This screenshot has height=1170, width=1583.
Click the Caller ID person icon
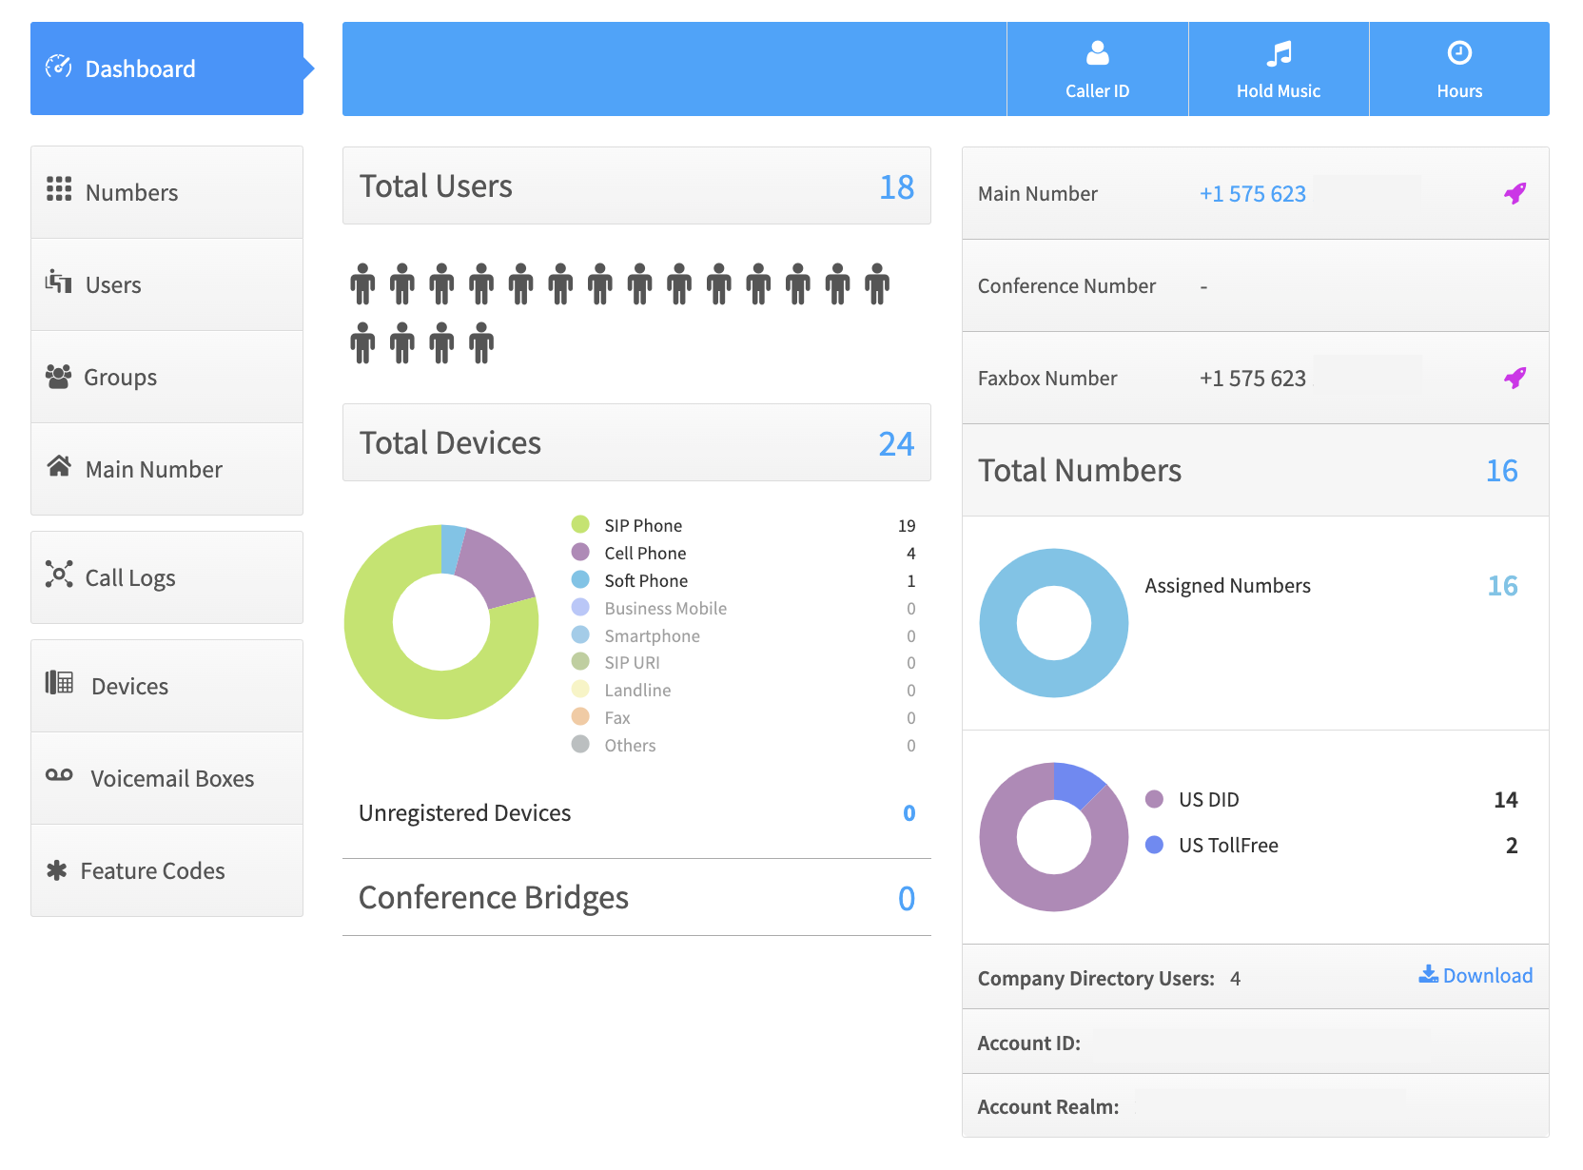coord(1097,53)
